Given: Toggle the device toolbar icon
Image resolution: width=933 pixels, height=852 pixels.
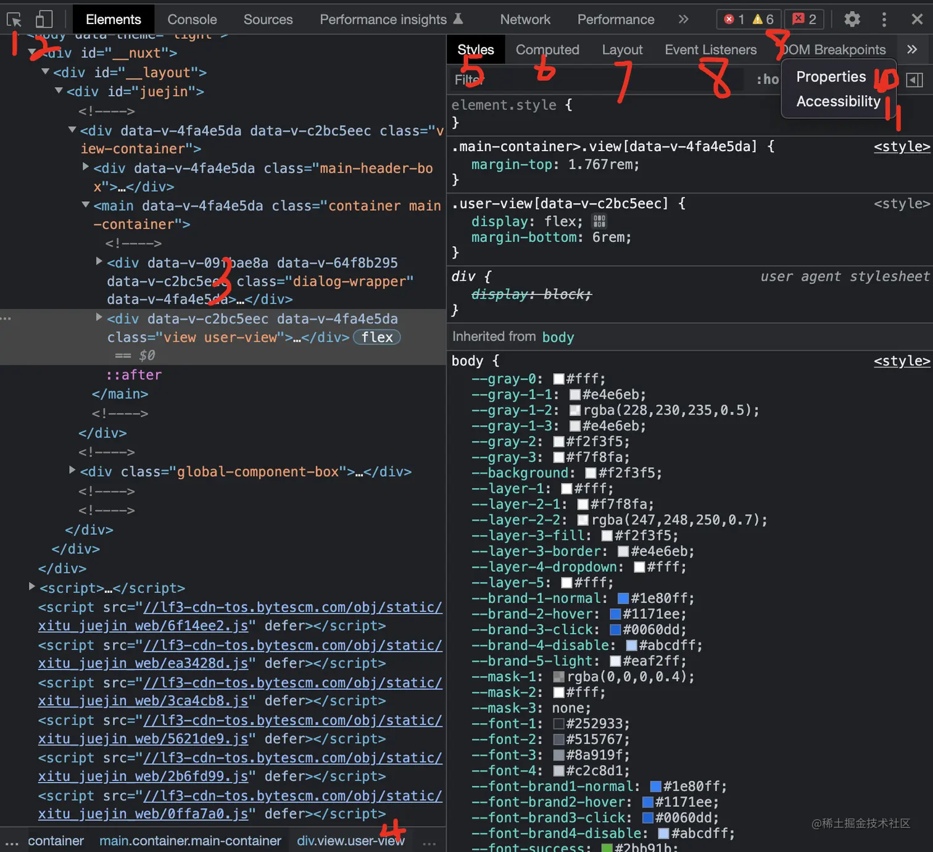Looking at the screenshot, I should coord(44,19).
